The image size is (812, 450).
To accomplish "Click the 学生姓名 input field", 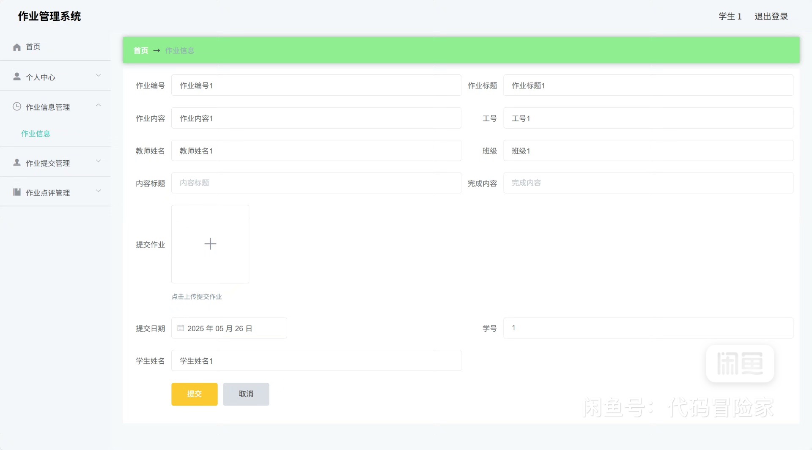I will click(316, 361).
